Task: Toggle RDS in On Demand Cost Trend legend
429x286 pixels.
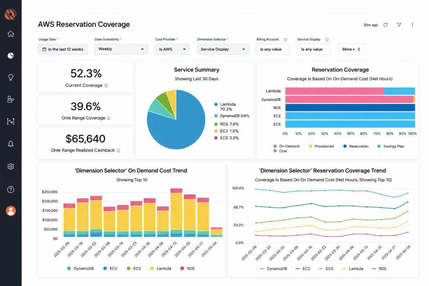Action: (x=187, y=268)
